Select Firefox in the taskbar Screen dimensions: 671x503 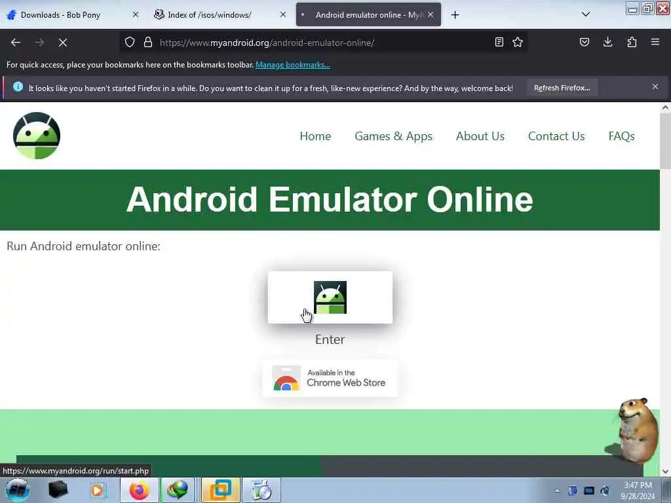(x=140, y=490)
